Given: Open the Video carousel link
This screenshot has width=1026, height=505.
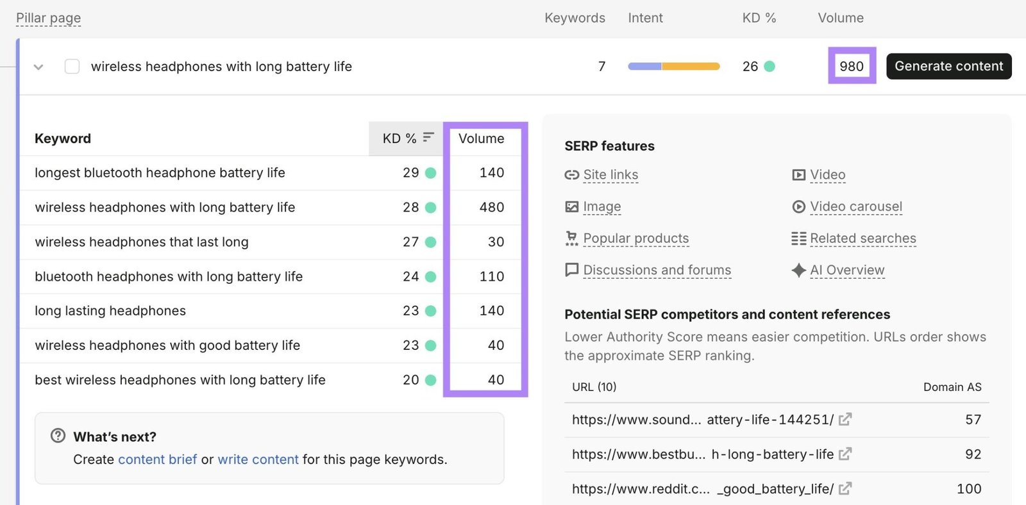Looking at the screenshot, I should click(856, 206).
